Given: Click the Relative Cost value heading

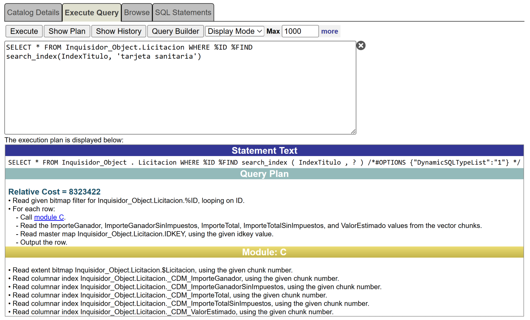Looking at the screenshot, I should click(54, 192).
